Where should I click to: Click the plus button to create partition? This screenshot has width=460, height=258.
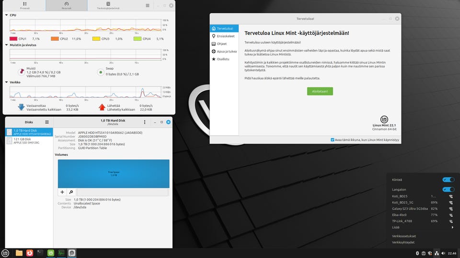click(62, 192)
